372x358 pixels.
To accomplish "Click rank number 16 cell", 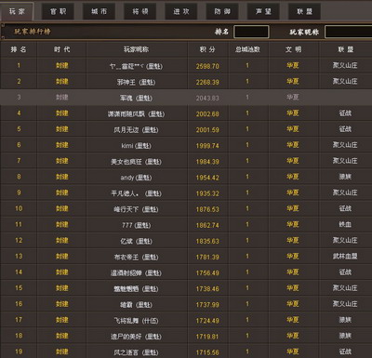I will [x=19, y=304].
